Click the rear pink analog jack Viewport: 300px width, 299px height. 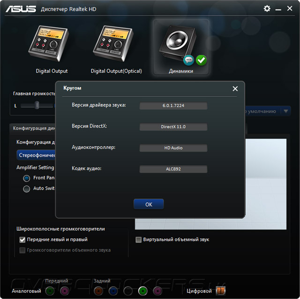pos(157,291)
